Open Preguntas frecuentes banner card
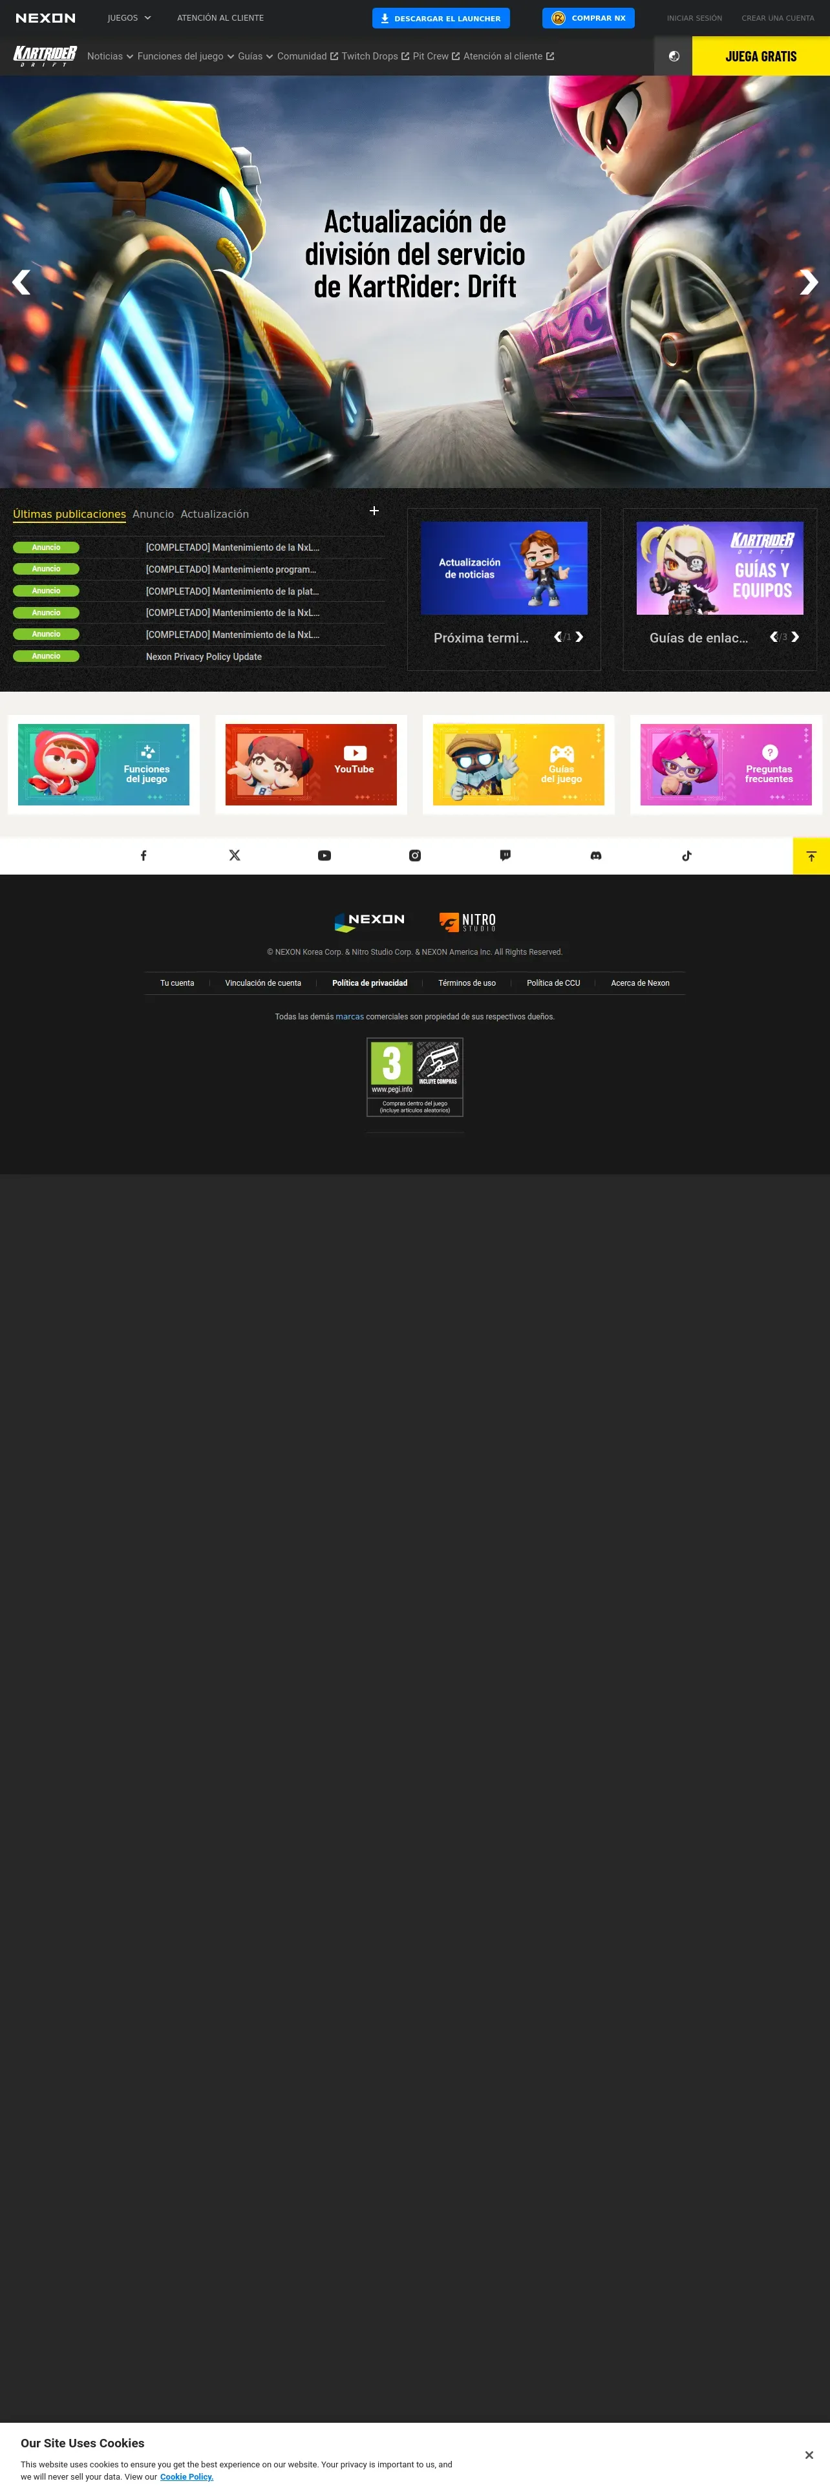The image size is (830, 2490). point(726,765)
